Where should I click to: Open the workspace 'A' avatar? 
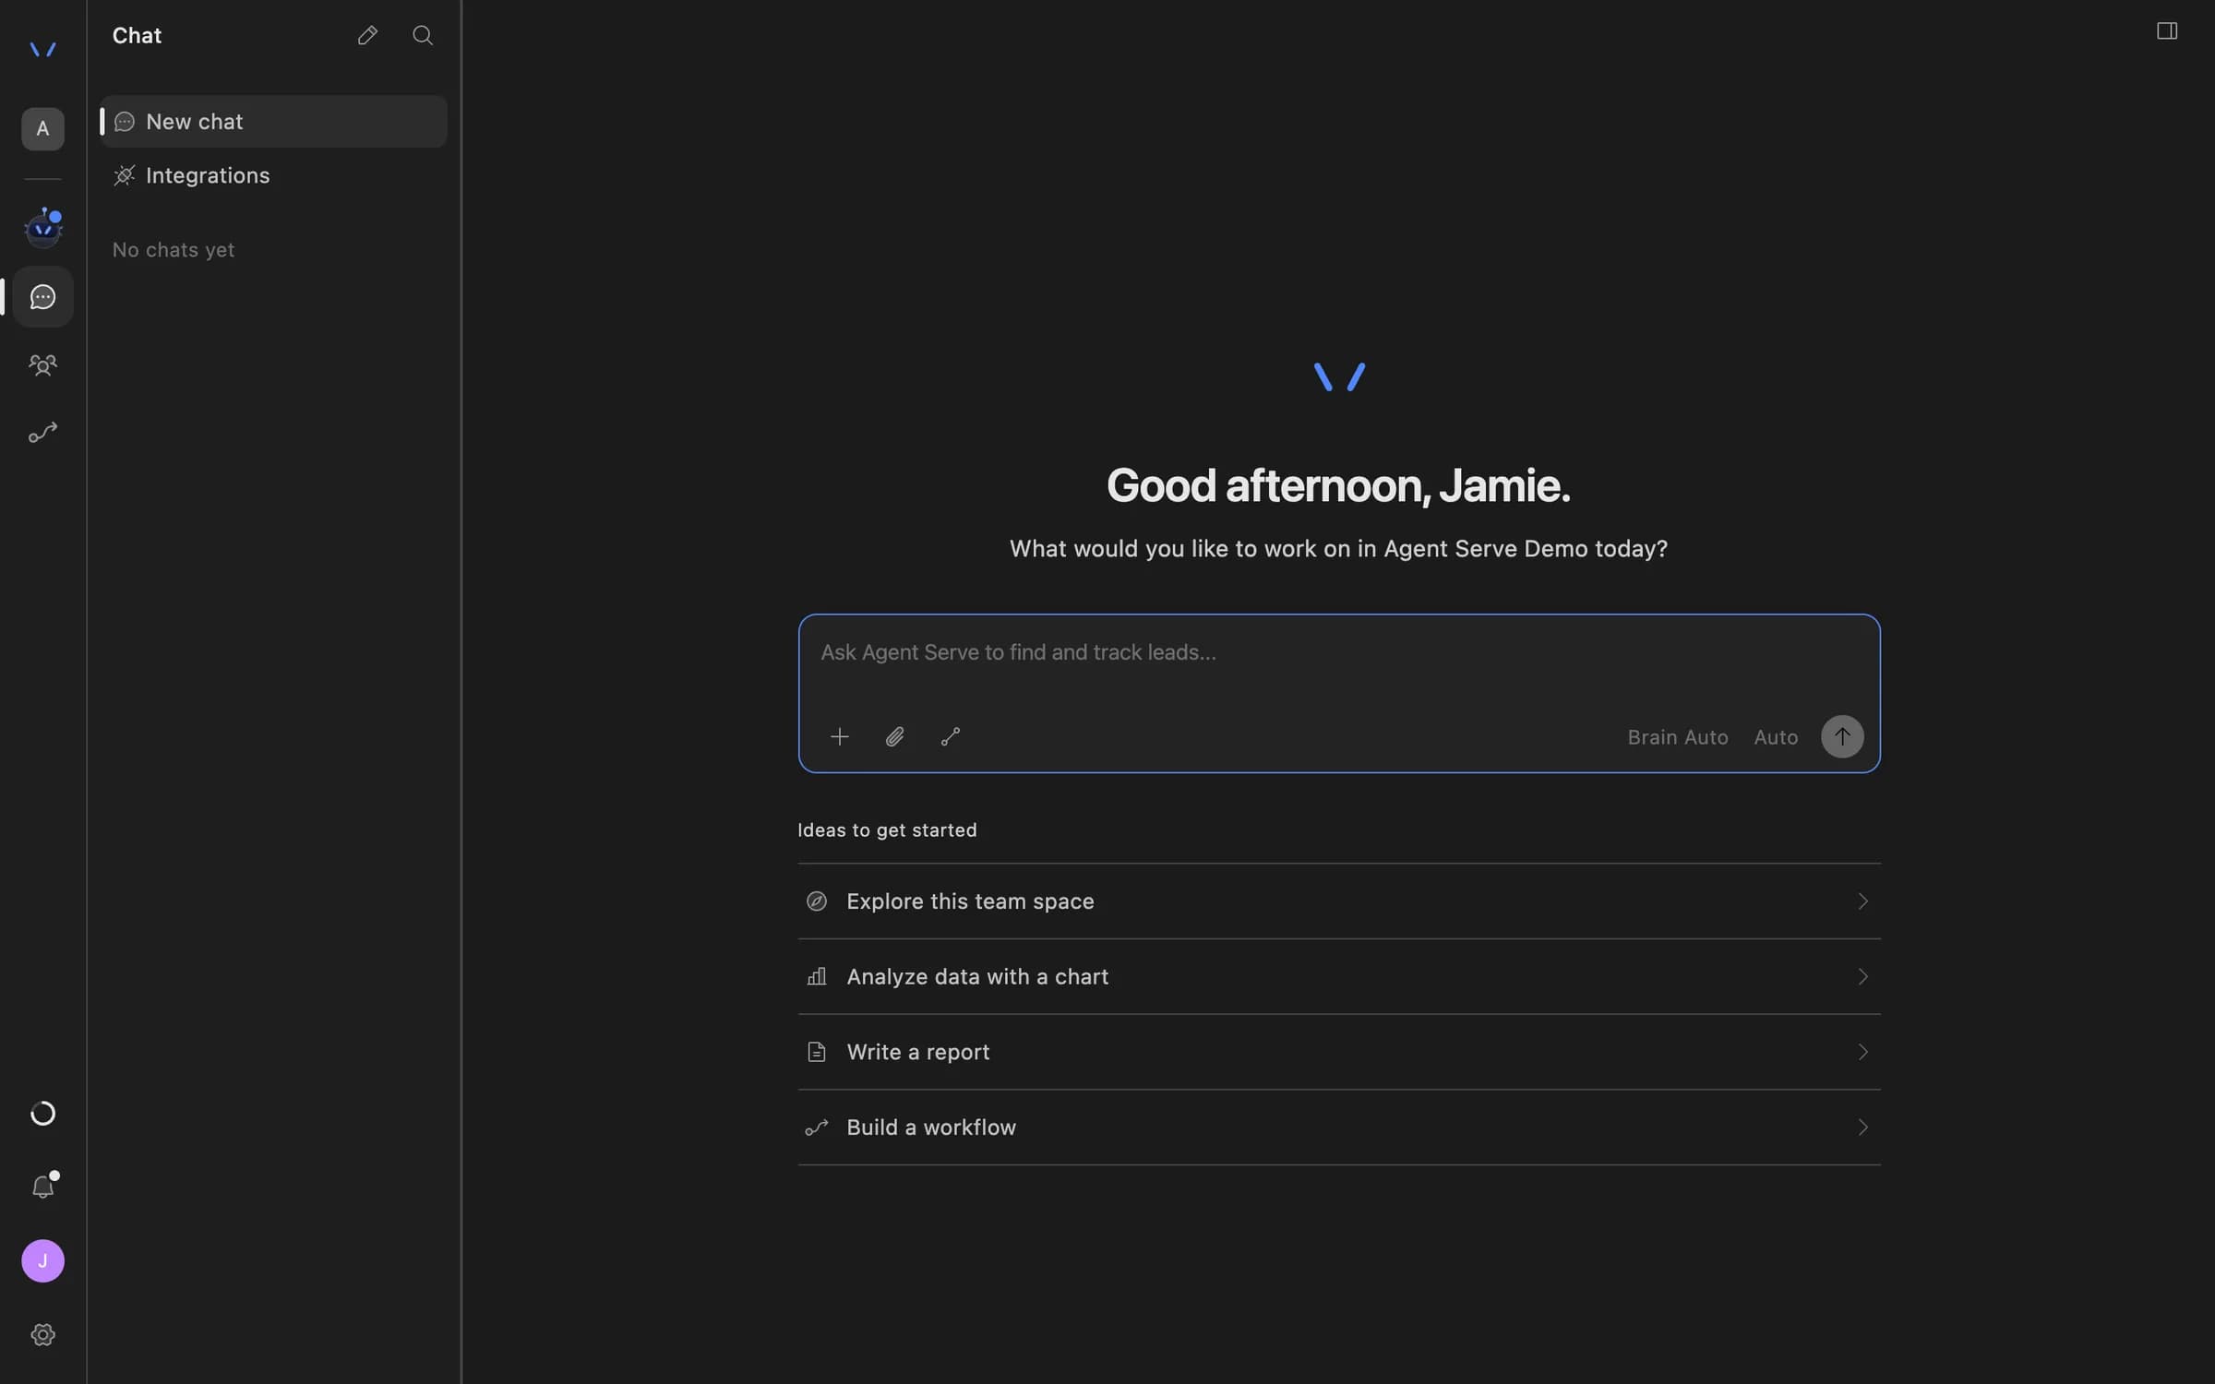(x=42, y=128)
